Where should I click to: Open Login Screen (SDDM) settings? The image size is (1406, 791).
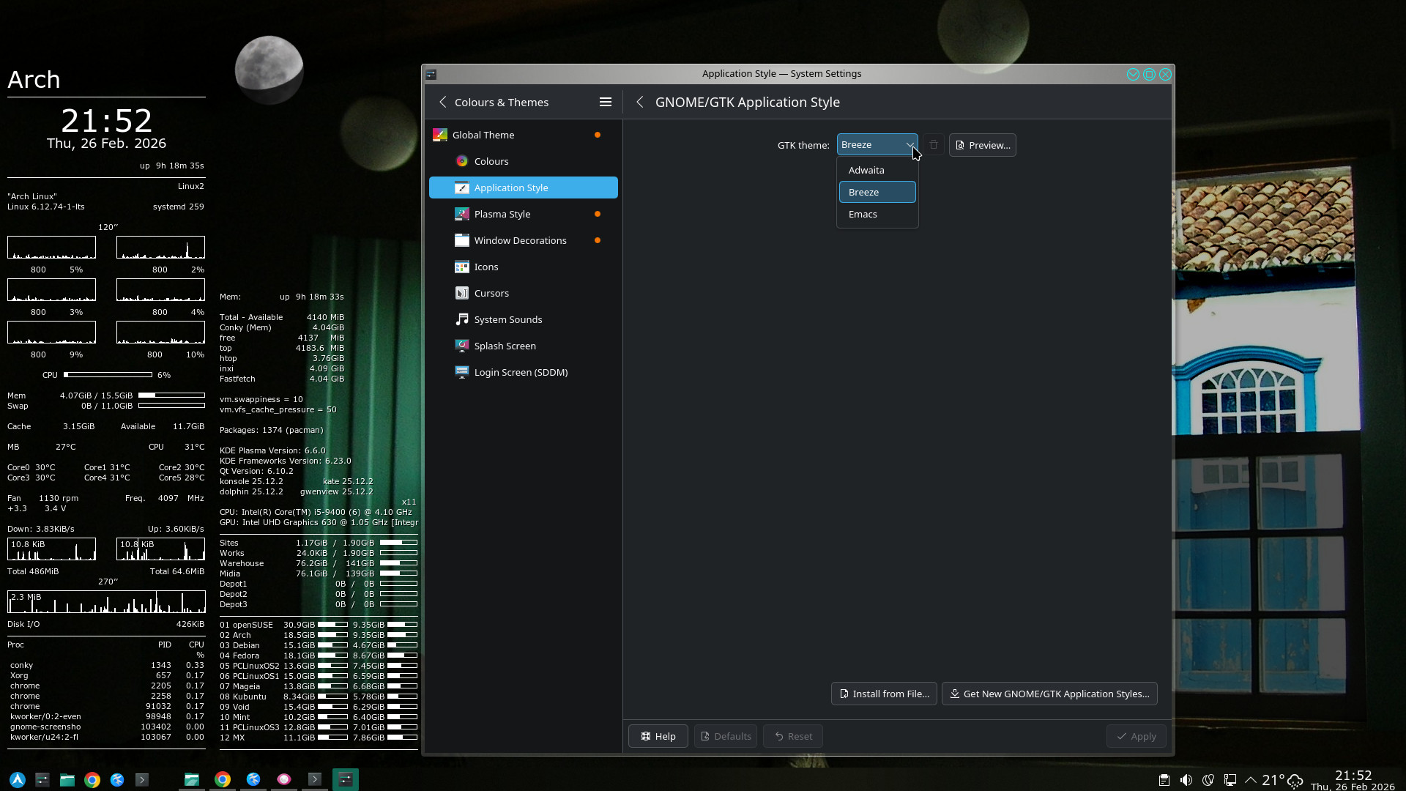(x=521, y=373)
